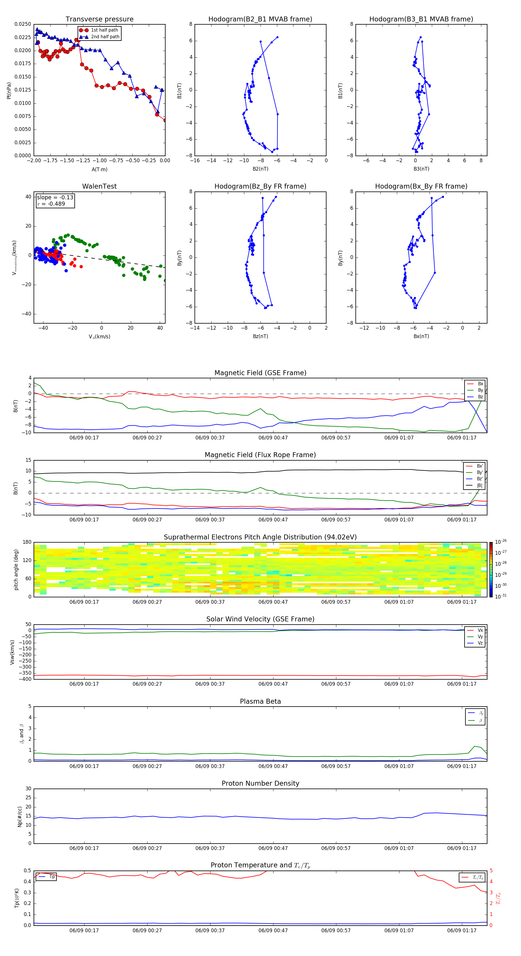Click the 'slope = -0.13' annotation text
This screenshot has width=521, height=956.
click(55, 198)
